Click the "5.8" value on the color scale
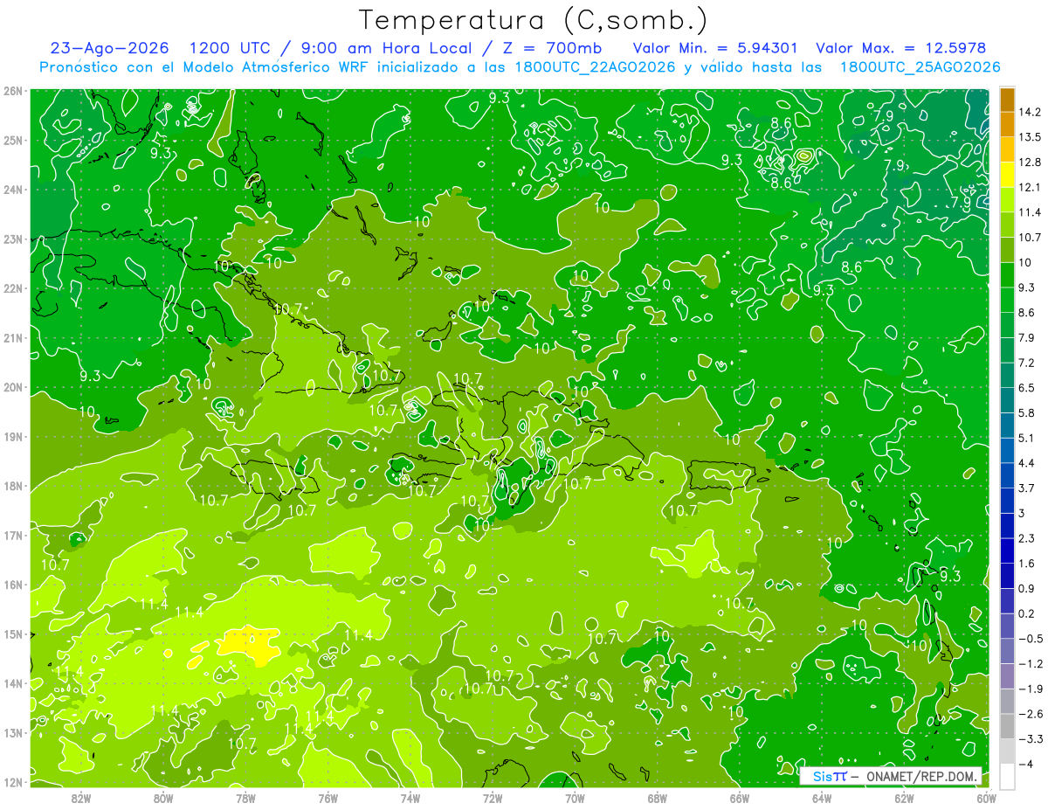Image resolution: width=1048 pixels, height=810 pixels. coord(1027,412)
